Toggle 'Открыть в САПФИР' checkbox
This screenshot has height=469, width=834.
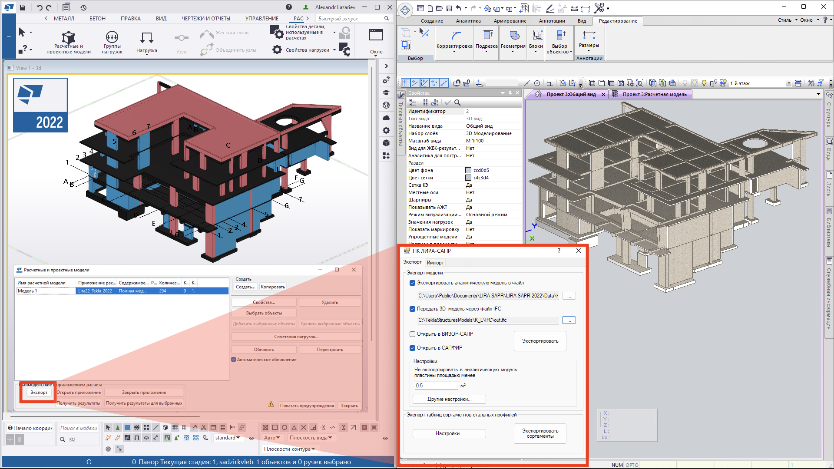click(x=412, y=348)
